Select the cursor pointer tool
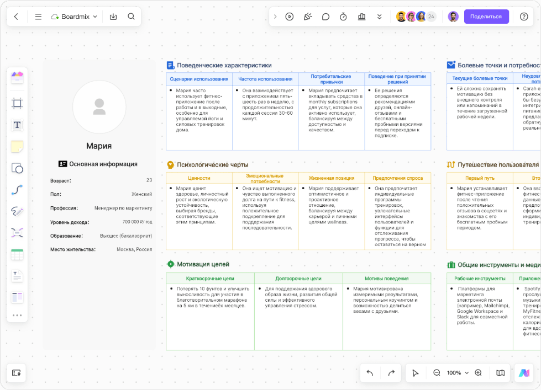Viewport: 541px width, 390px height. coord(416,373)
